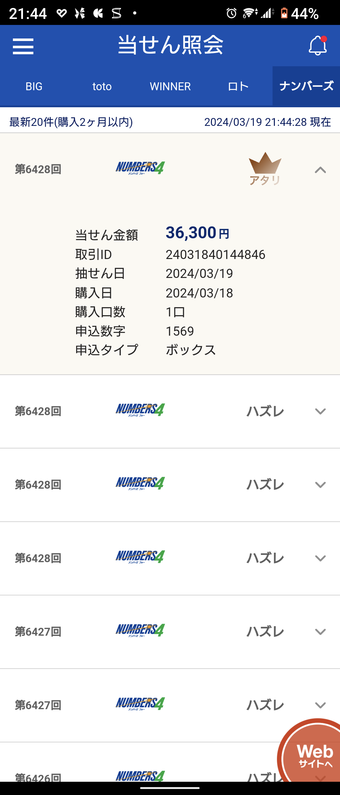This screenshot has width=340, height=795.
Task: Expand the last ハズレ 第6428回 entry
Action: click(x=320, y=558)
